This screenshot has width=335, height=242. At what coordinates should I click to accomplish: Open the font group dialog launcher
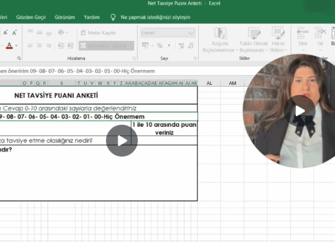[x=19, y=58]
